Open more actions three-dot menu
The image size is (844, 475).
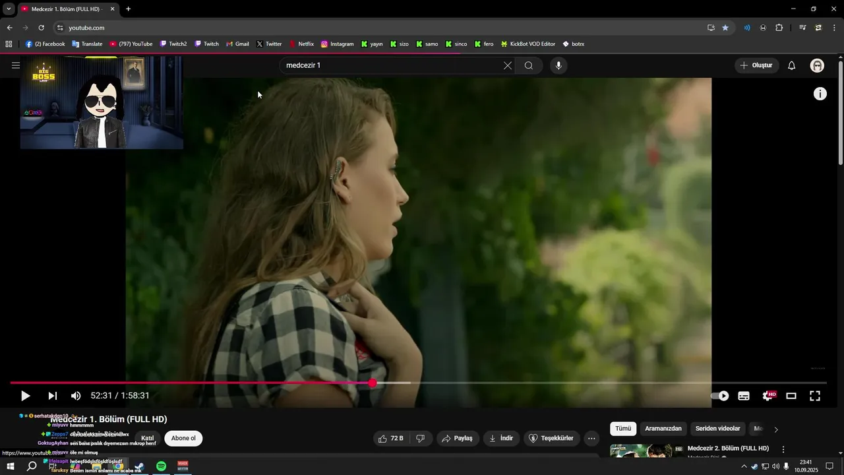pyautogui.click(x=591, y=438)
